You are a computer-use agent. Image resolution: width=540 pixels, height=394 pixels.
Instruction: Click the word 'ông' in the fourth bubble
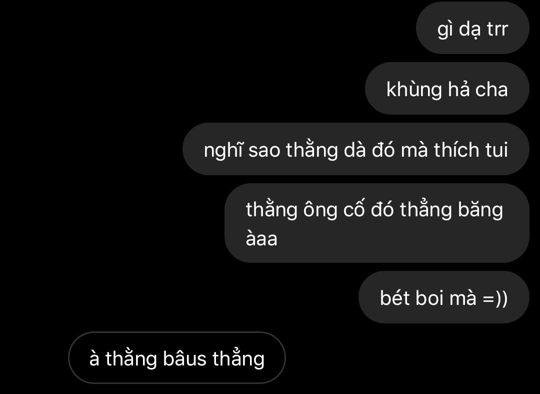click(x=320, y=210)
